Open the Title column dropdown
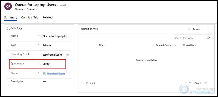Screen dimensions: 218x97 [105, 45]
